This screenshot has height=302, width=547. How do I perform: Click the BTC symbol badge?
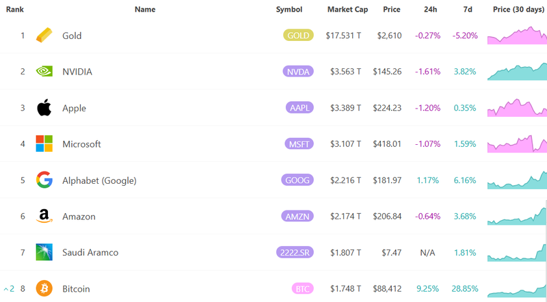point(302,289)
